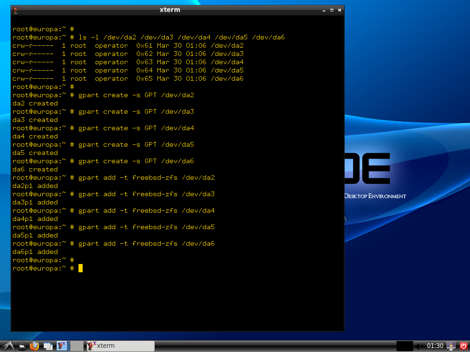Open the xterm window menu icon
Image resolution: width=470 pixels, height=352 pixels.
(x=17, y=10)
